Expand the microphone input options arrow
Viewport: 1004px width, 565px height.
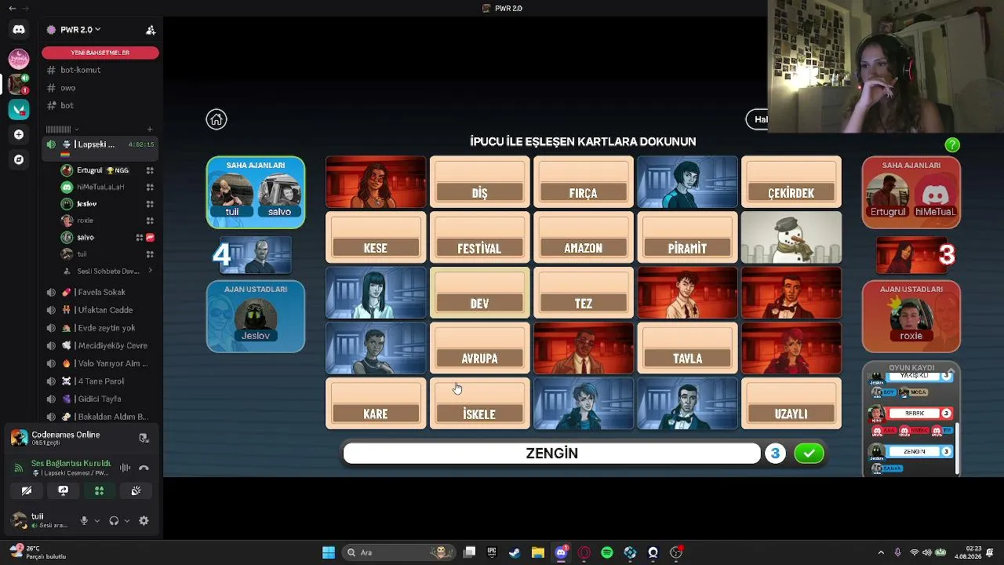point(96,520)
